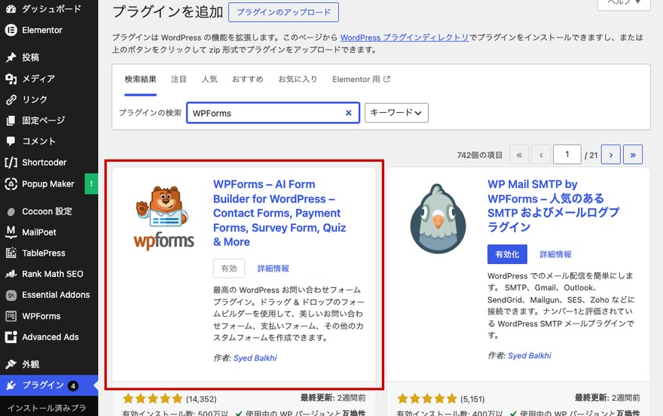
Task: Click the WPForms – AI Form Builder title
Action: tap(280, 213)
